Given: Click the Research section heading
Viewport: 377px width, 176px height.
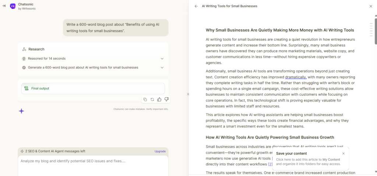Looking at the screenshot, I should [36, 49].
